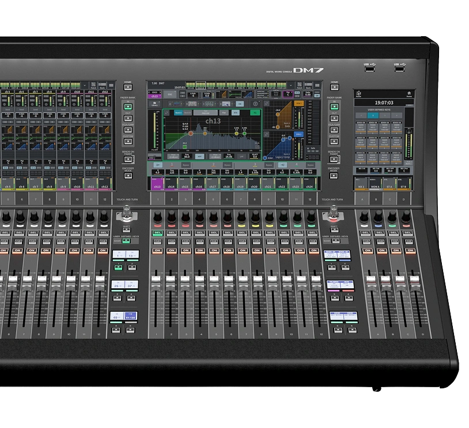Screen dimensions: 469x428
Task: Open the hamburger menu on center touchscreen
Action: pos(317,85)
